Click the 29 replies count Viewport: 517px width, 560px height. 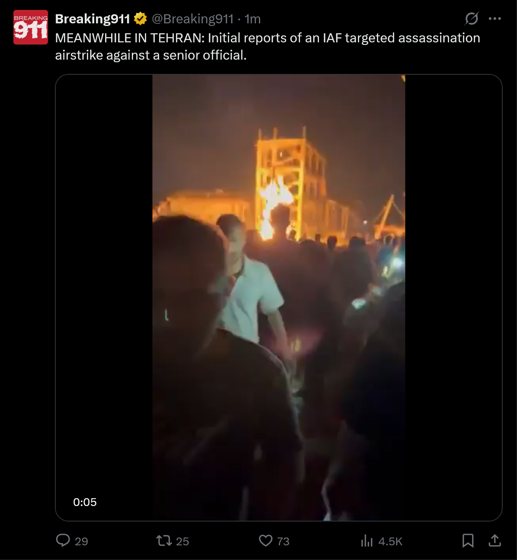(x=81, y=541)
